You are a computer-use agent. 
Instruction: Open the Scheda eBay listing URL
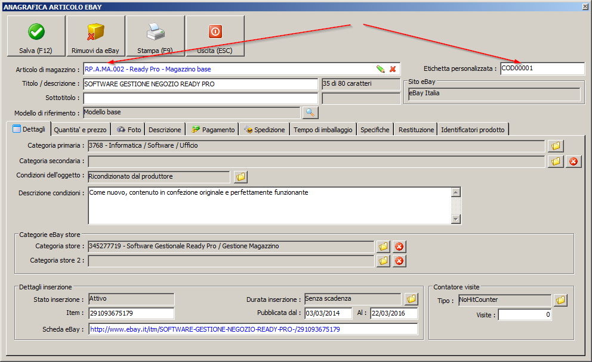click(215, 330)
